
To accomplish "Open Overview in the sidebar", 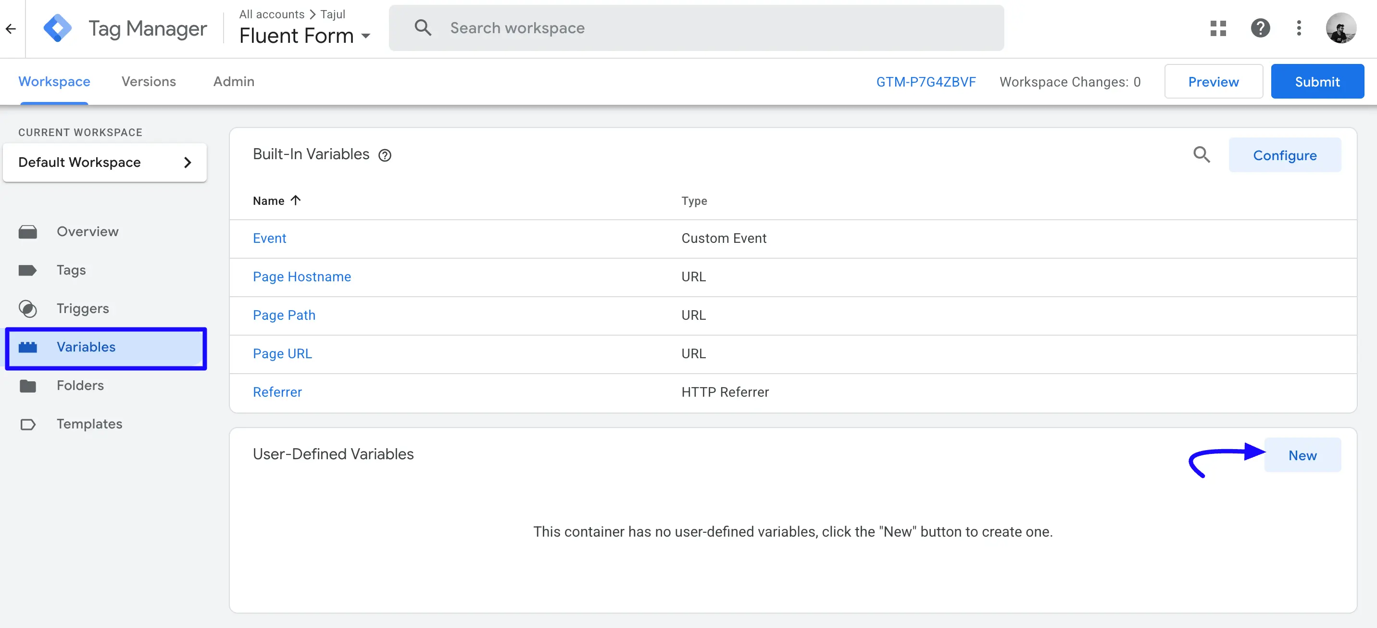I will tap(88, 231).
